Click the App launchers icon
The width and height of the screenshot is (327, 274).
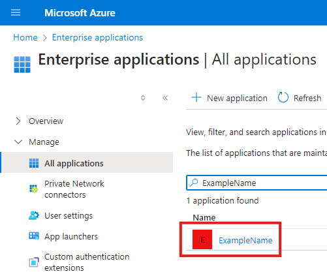click(34, 236)
